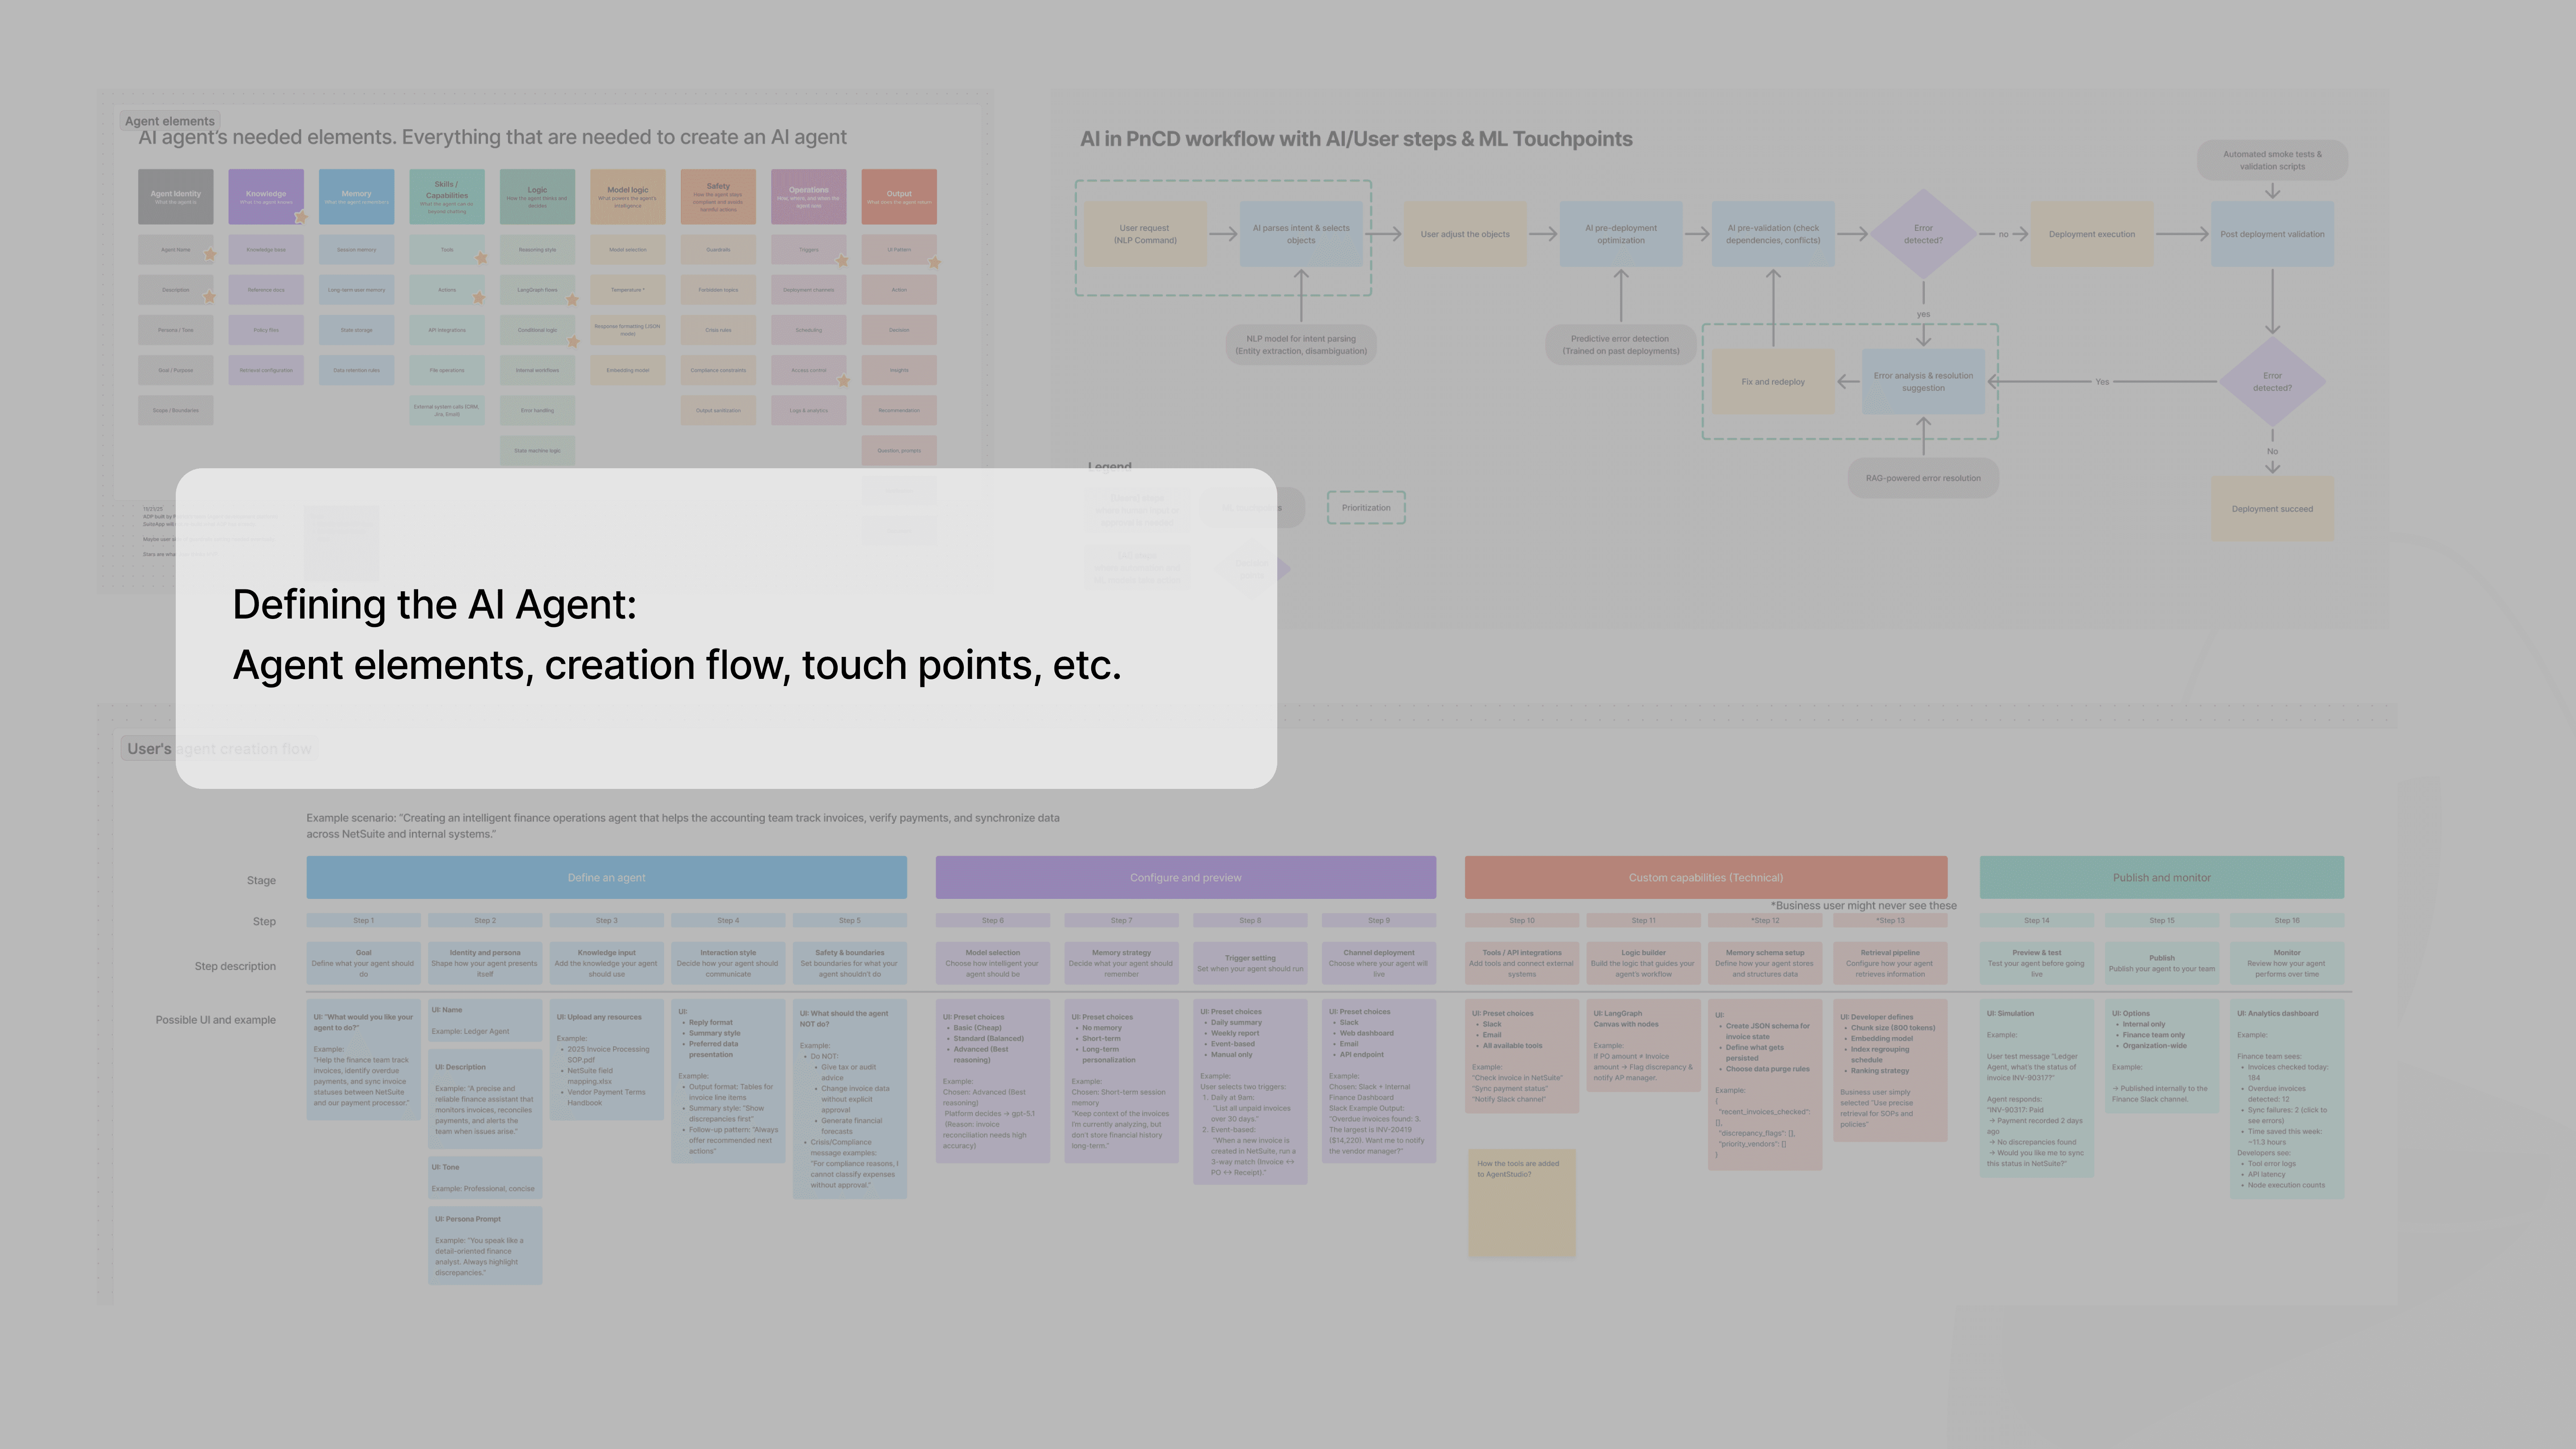Viewport: 2576px width, 1449px height.
Task: Click the Prioritization dashed legend box
Action: pos(1366,507)
